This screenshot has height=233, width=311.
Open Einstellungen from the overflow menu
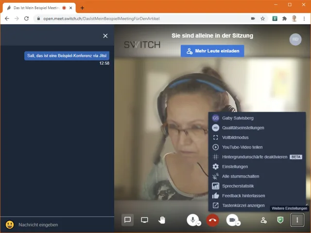tap(257, 166)
